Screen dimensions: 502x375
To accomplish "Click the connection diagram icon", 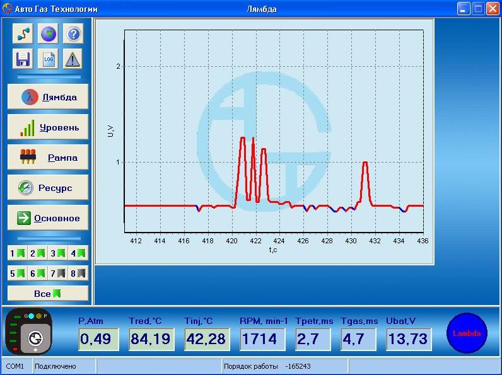I will pyautogui.click(x=23, y=34).
